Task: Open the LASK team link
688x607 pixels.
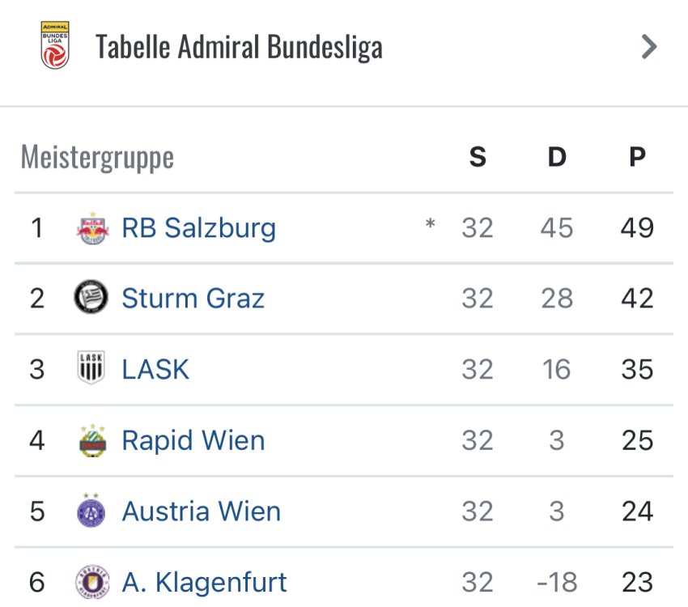Action: tap(155, 369)
